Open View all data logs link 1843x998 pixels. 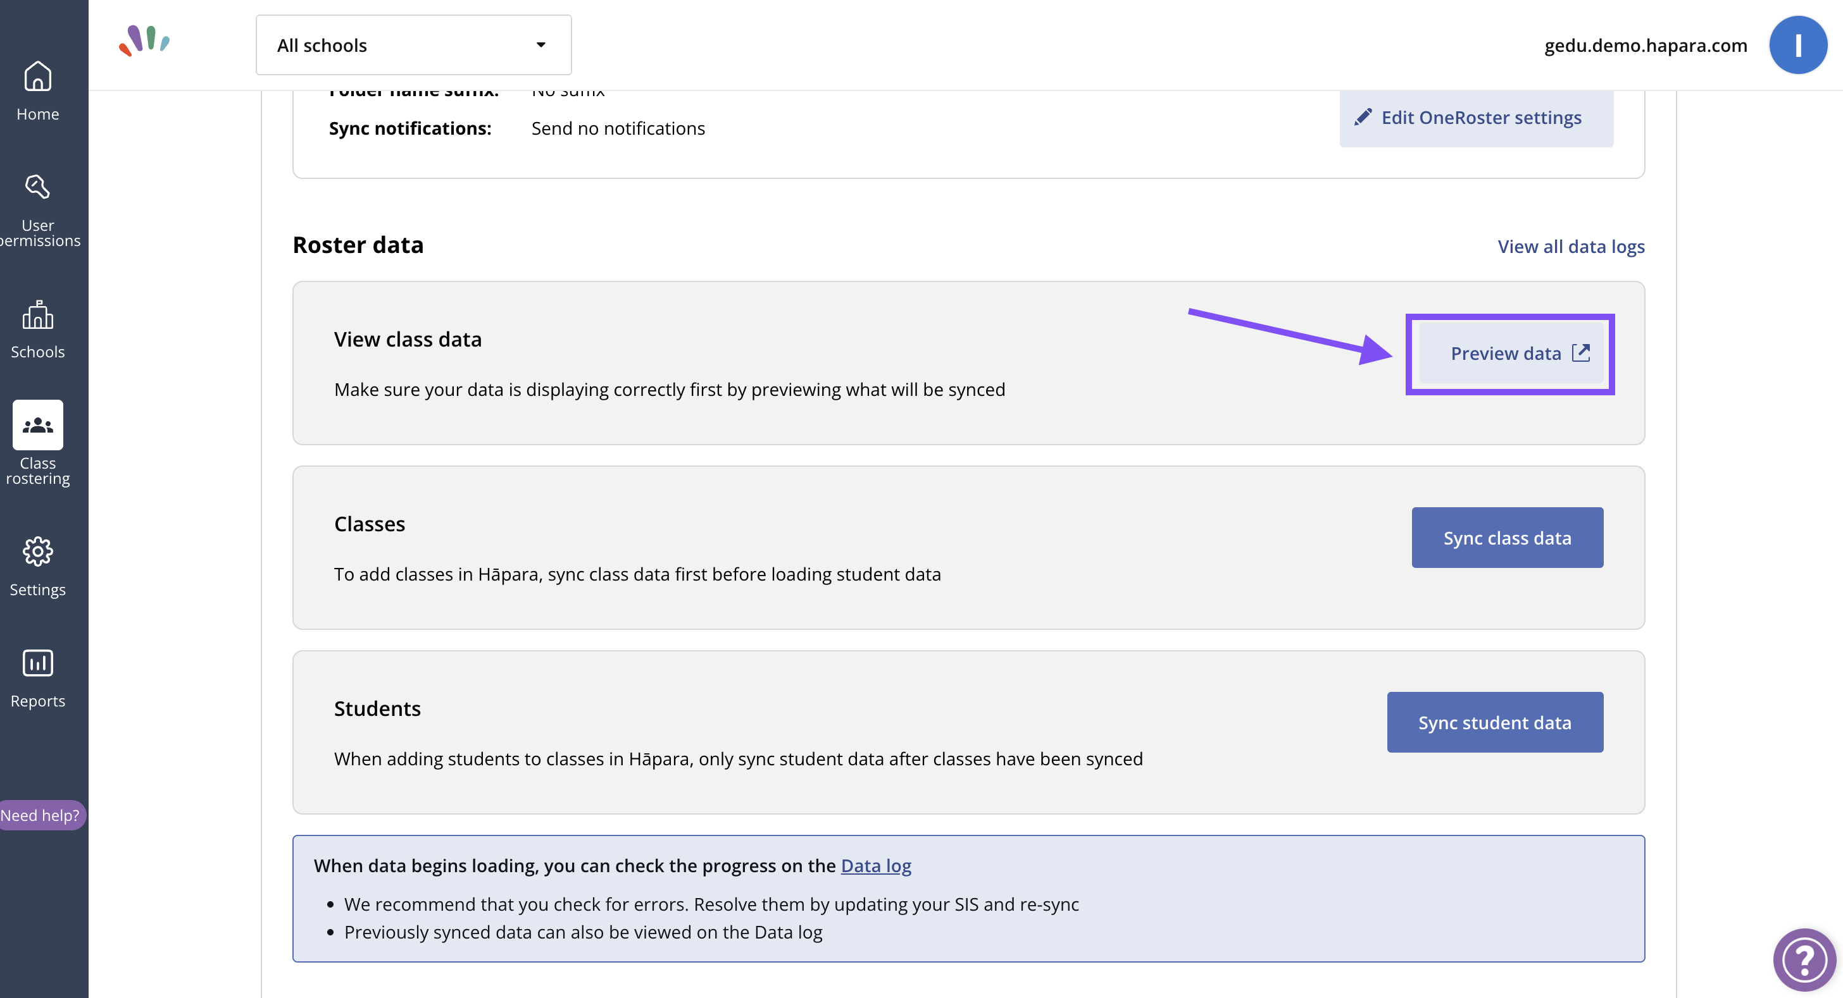coord(1570,247)
